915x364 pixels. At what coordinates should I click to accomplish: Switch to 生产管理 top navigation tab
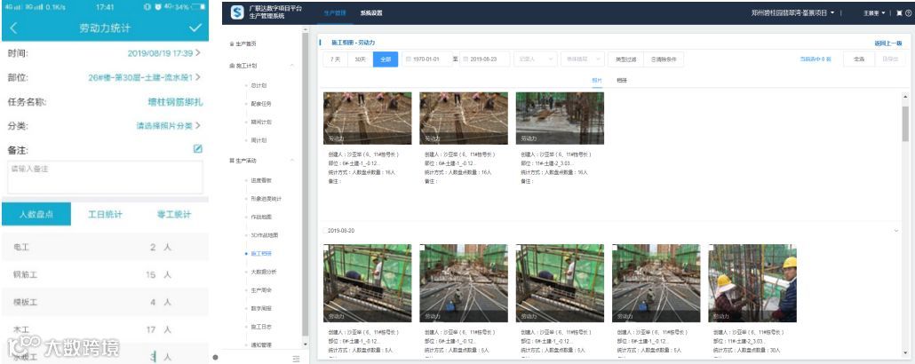[335, 12]
